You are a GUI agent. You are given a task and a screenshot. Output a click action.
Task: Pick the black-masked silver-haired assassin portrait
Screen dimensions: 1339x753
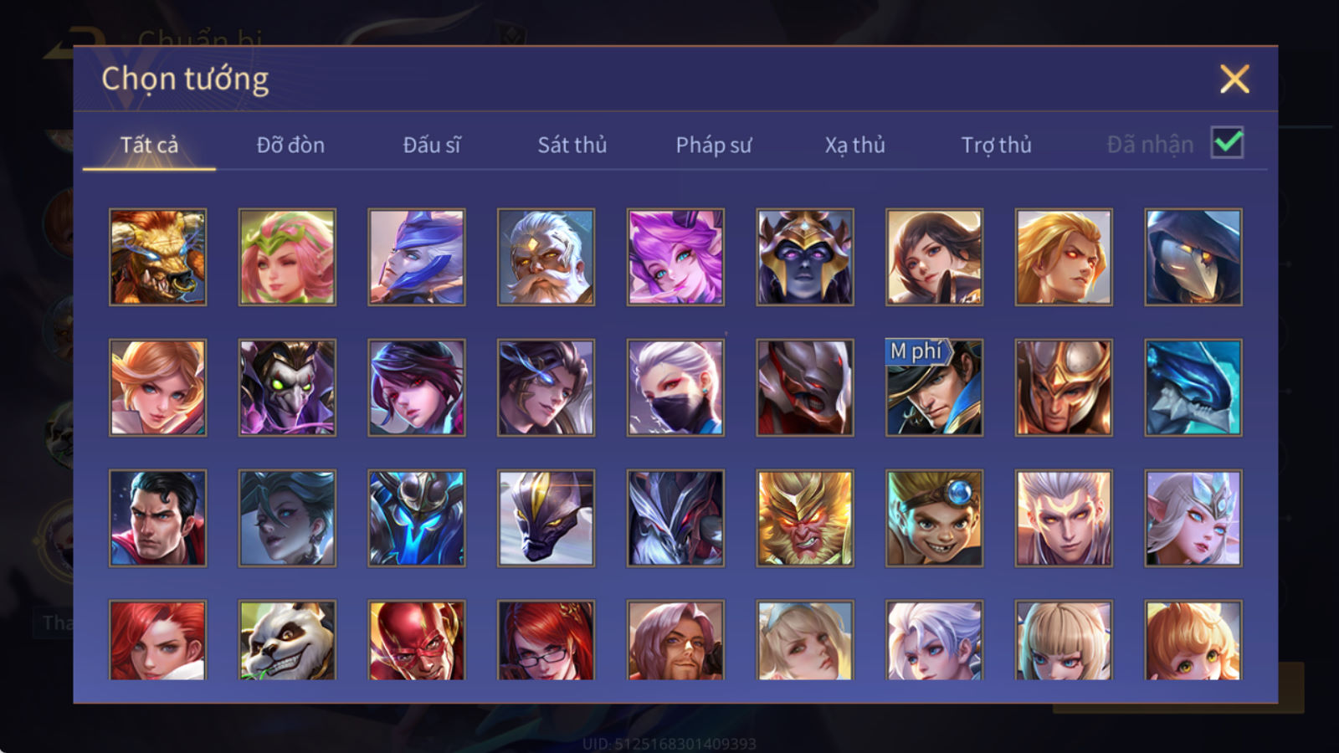pyautogui.click(x=675, y=387)
